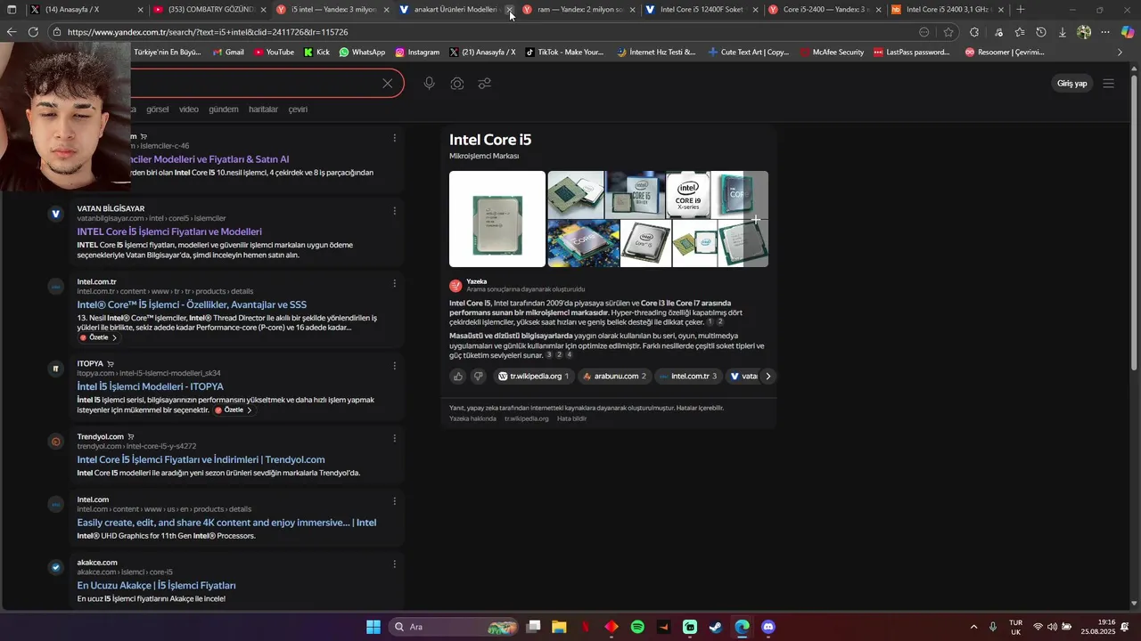Start voice search via microphone icon
The width and height of the screenshot is (1141, 641).
pyautogui.click(x=429, y=84)
